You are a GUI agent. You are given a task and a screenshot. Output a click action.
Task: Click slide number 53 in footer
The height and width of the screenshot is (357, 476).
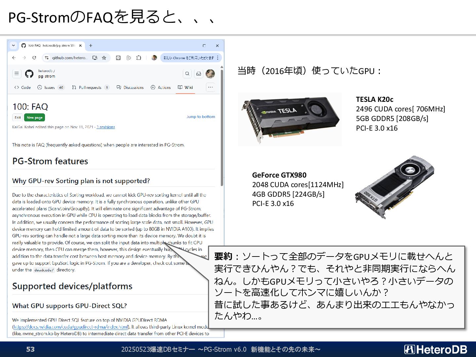(x=30, y=349)
